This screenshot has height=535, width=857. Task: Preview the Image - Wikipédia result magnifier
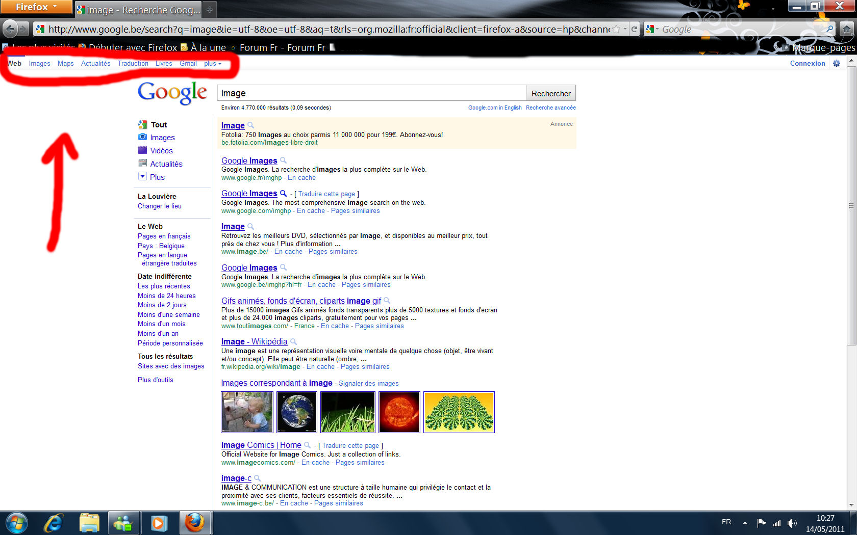pyautogui.click(x=293, y=342)
